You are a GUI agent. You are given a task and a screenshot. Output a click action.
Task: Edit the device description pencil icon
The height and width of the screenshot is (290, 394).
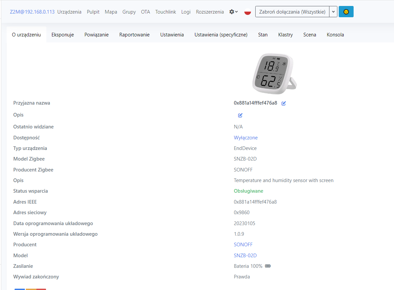[240, 115]
